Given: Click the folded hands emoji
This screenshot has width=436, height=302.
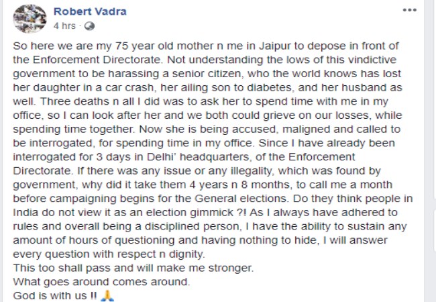Looking at the screenshot, I should point(105,295).
